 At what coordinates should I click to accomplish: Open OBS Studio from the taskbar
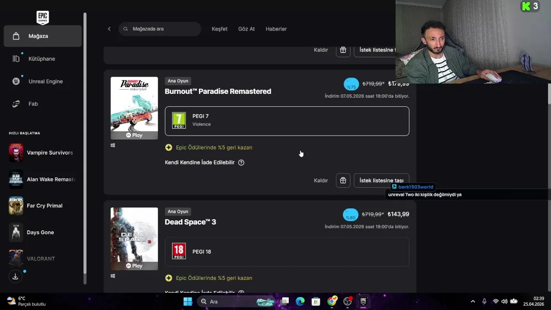[x=348, y=301]
